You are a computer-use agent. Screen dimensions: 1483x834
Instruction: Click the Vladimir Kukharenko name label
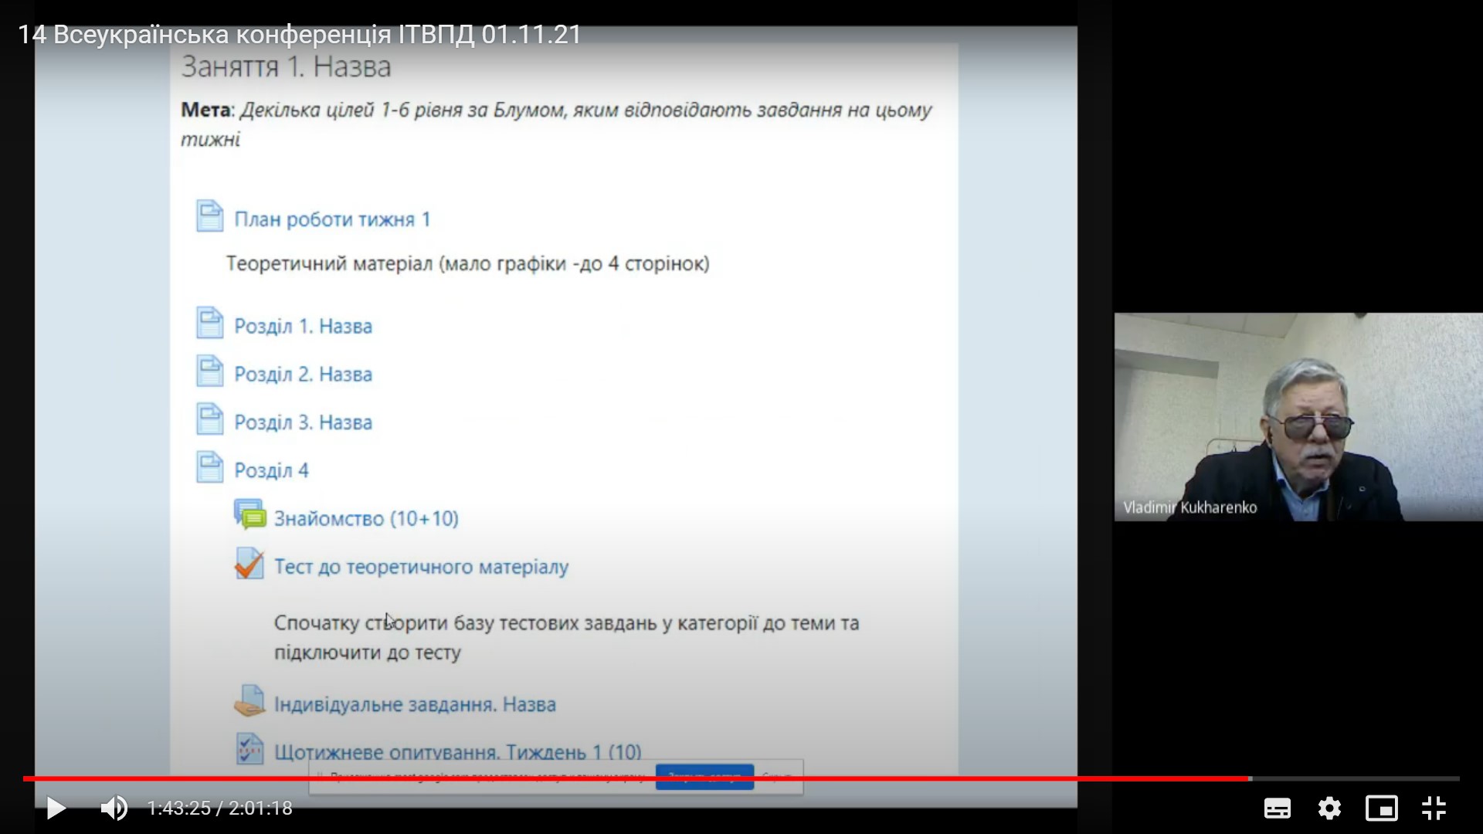(1189, 507)
